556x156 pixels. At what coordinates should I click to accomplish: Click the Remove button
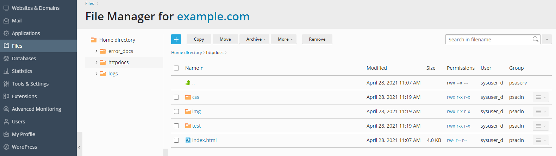click(317, 39)
